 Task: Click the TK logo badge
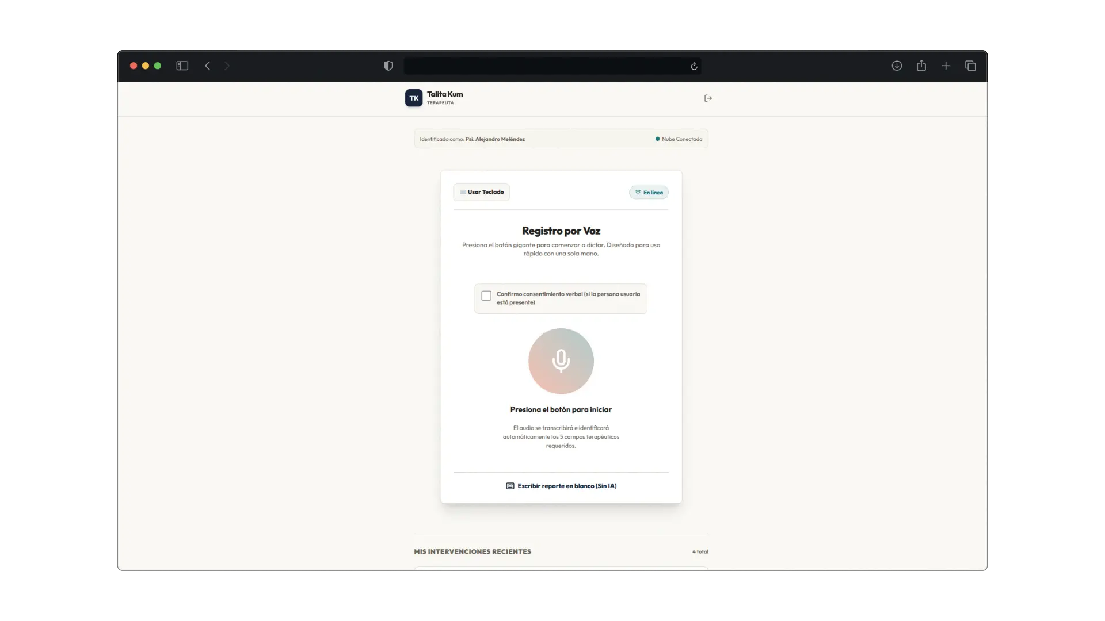[414, 98]
